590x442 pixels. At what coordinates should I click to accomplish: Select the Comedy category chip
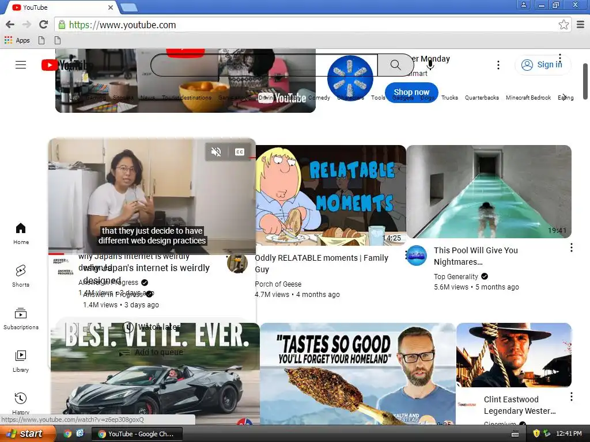pos(319,98)
